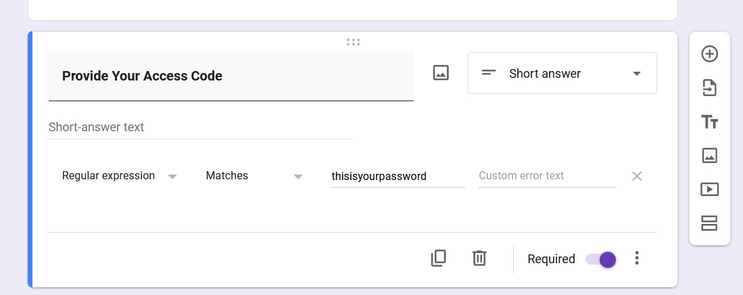The width and height of the screenshot is (743, 295).
Task: Focus the Custom error text field
Action: pyautogui.click(x=547, y=176)
